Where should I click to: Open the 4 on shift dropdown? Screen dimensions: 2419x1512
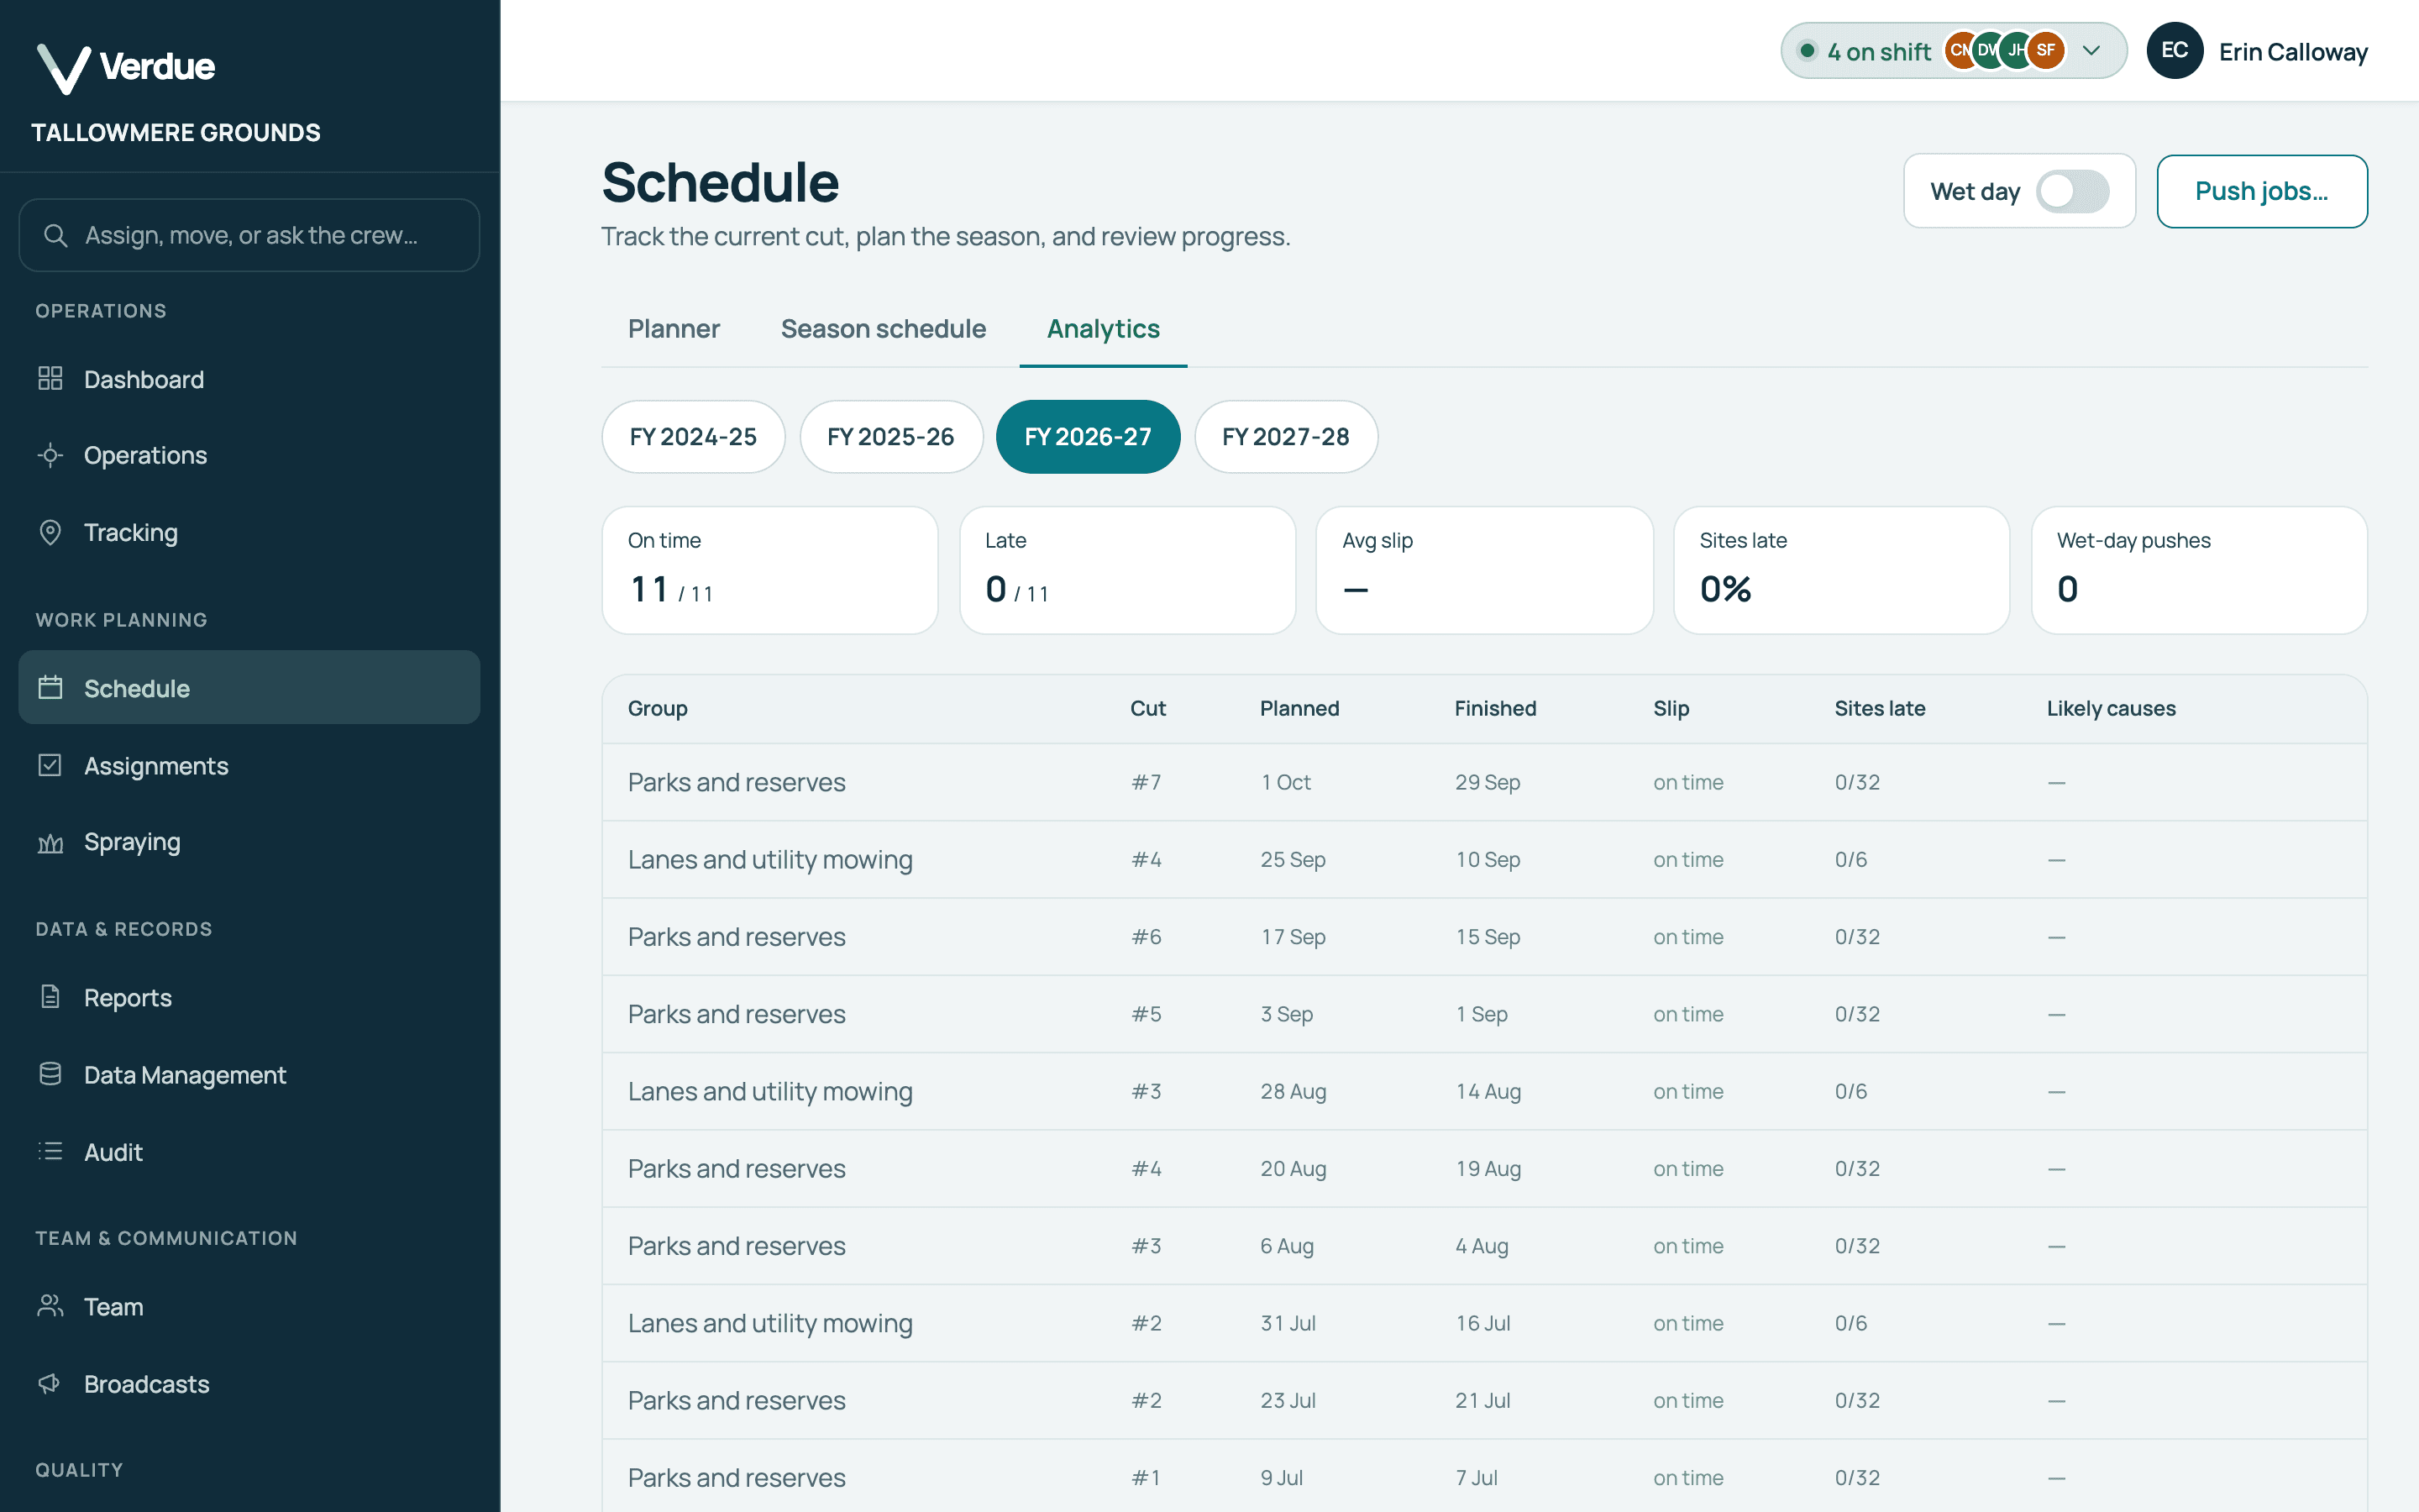1953,50
